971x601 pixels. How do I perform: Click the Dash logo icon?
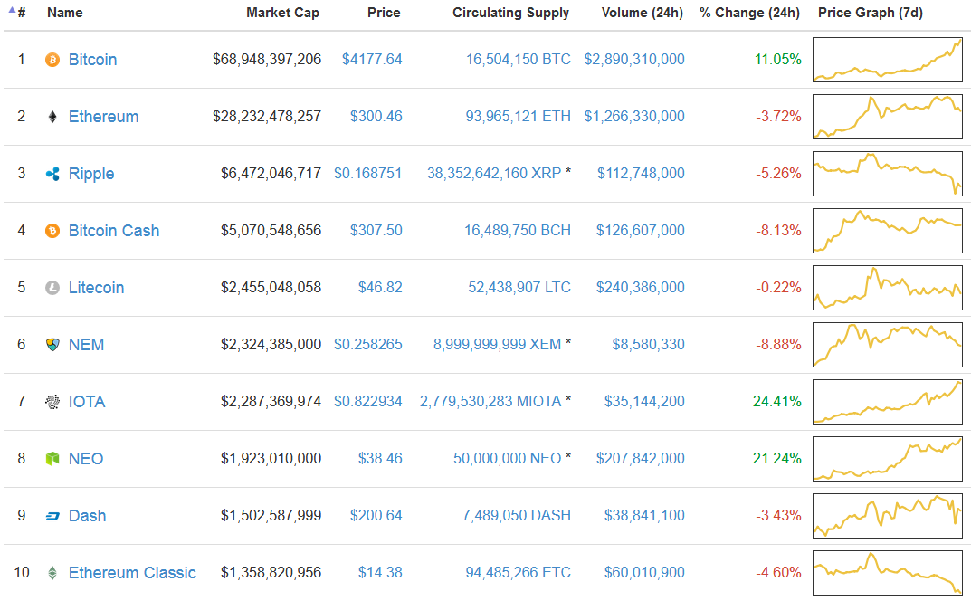pyautogui.click(x=52, y=516)
